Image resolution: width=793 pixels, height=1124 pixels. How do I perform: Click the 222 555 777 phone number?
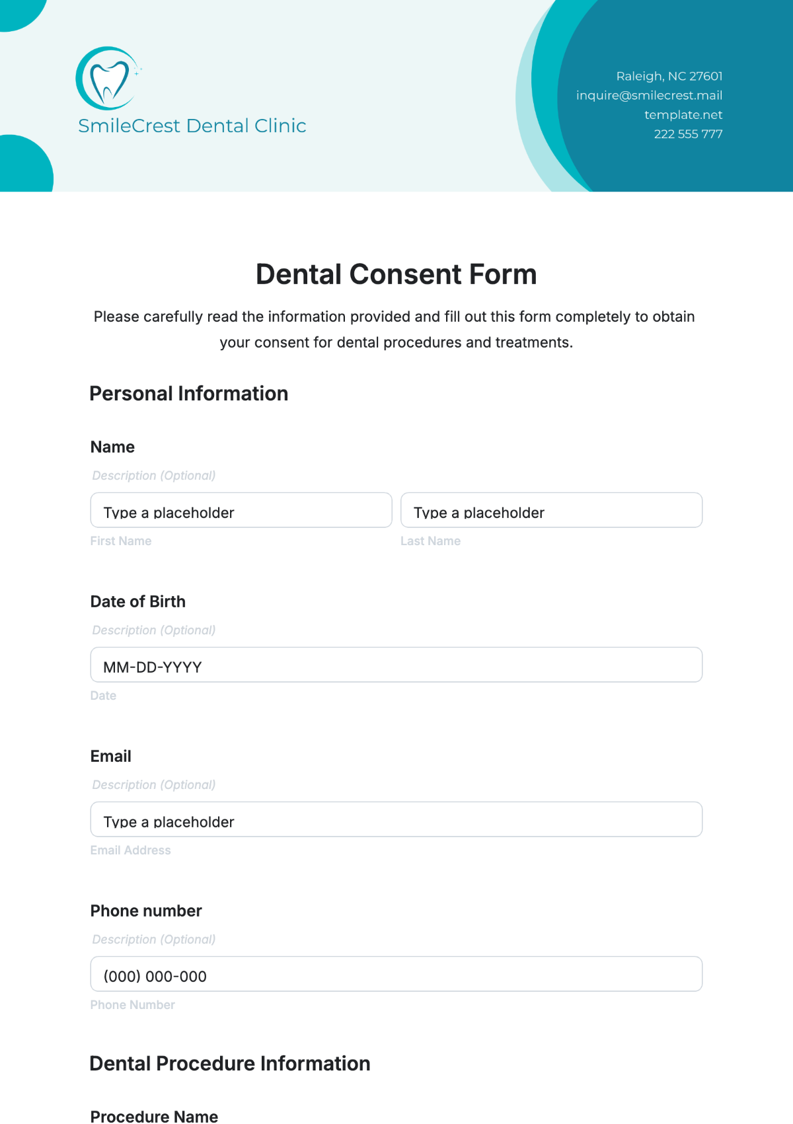(x=688, y=133)
